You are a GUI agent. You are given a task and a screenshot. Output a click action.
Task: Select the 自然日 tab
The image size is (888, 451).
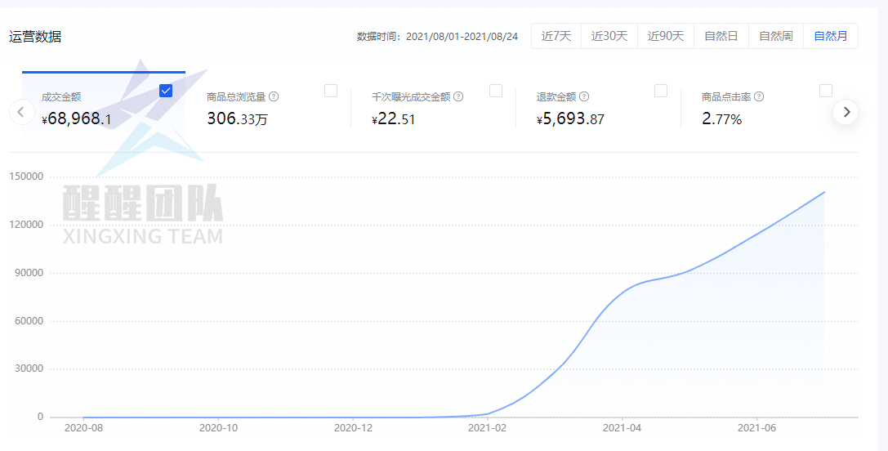coord(721,36)
